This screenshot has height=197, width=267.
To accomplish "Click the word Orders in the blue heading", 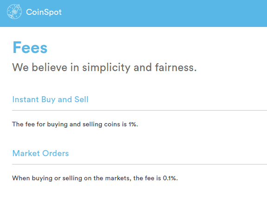I will [56, 153].
